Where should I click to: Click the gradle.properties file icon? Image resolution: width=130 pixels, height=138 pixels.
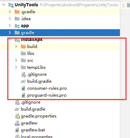(17, 116)
